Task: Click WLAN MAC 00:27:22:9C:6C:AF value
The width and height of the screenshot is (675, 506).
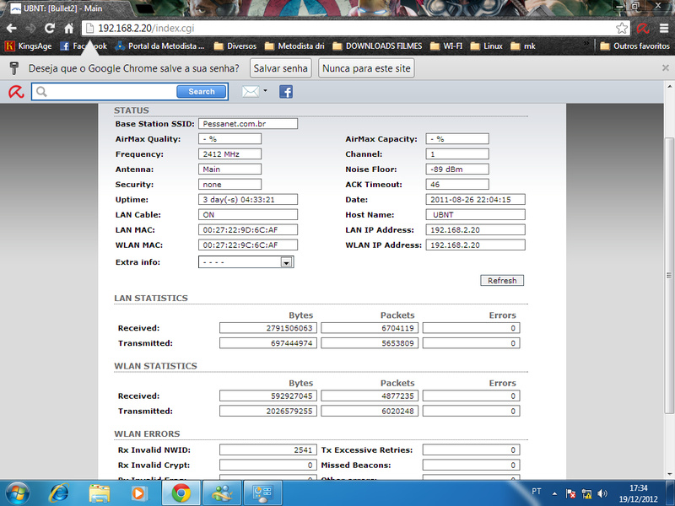Action: point(248,245)
